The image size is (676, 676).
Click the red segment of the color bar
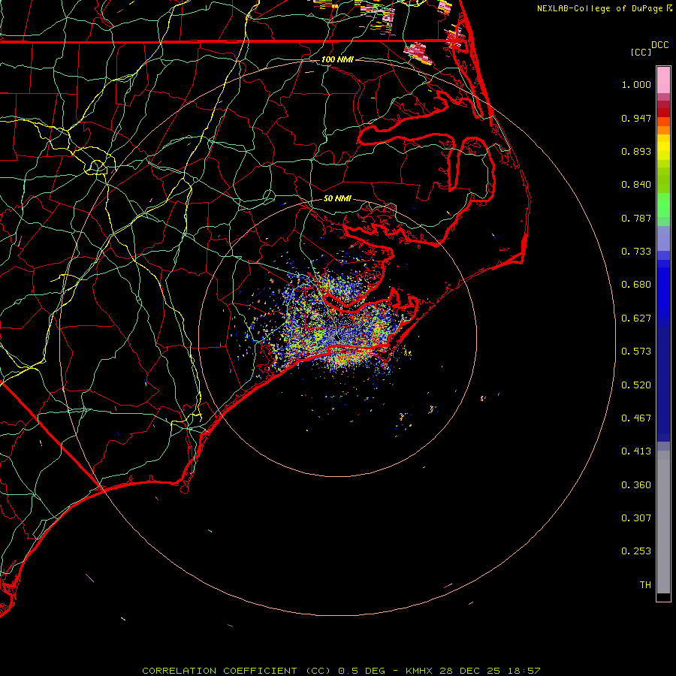[x=663, y=113]
